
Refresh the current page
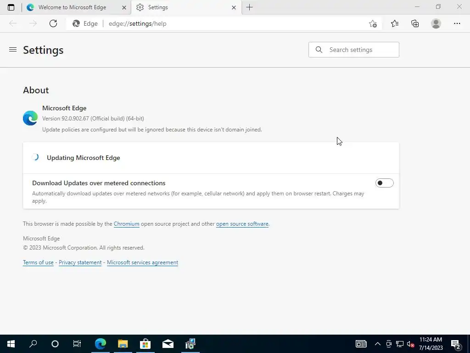pos(53,23)
